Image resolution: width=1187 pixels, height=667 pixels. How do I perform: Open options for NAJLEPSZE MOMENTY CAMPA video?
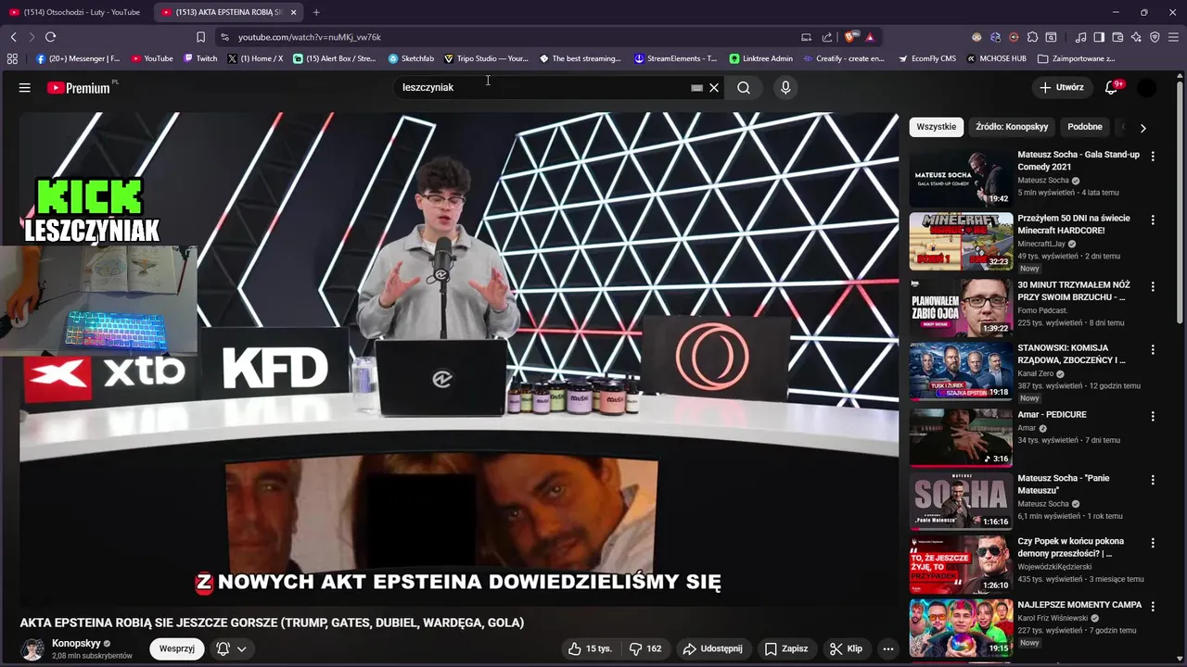(x=1153, y=608)
